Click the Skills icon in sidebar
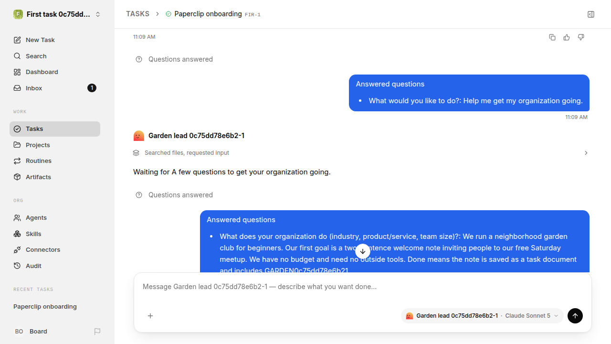The width and height of the screenshot is (611, 344). (x=17, y=234)
